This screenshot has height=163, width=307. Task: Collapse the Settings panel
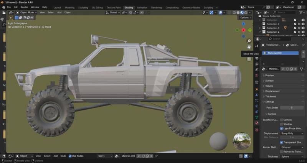coord(283,102)
